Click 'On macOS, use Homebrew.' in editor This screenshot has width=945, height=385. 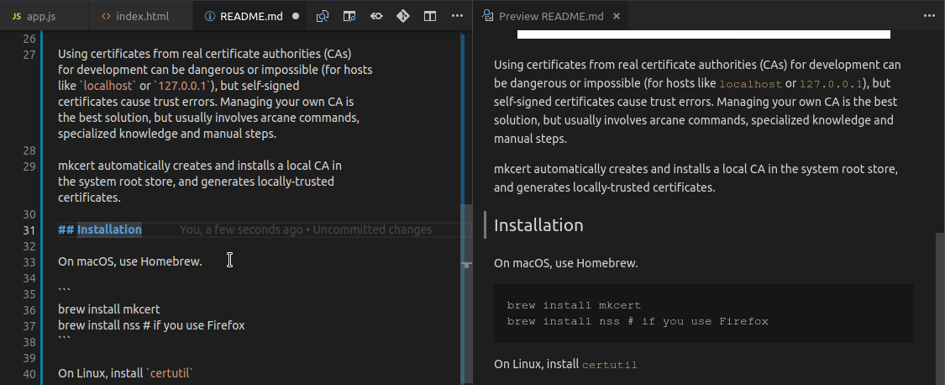(130, 261)
